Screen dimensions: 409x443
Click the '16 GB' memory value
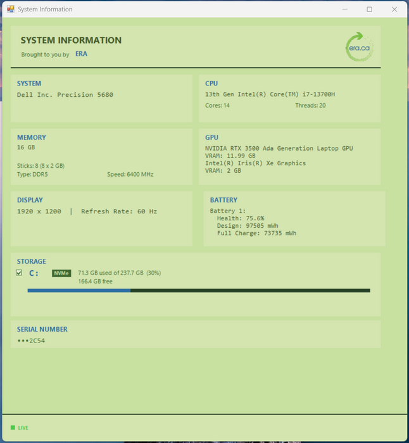[26, 147]
